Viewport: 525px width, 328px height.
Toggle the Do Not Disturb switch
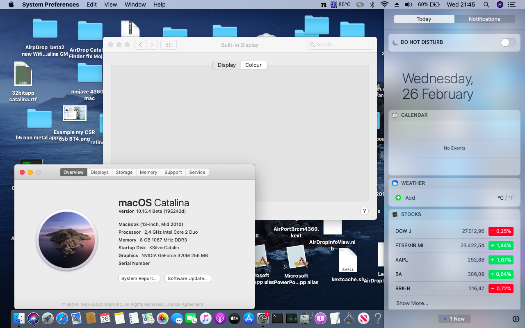click(x=509, y=42)
